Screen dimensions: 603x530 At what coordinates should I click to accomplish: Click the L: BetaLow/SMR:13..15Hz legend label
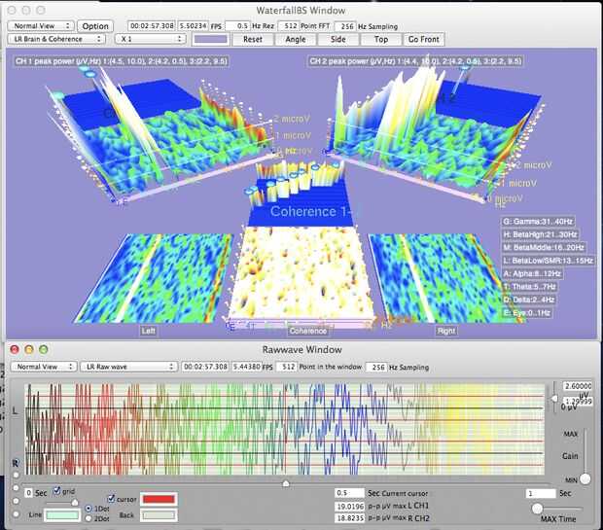pyautogui.click(x=548, y=261)
